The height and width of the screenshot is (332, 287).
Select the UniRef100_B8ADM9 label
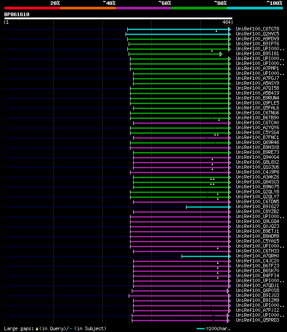(x=257, y=236)
